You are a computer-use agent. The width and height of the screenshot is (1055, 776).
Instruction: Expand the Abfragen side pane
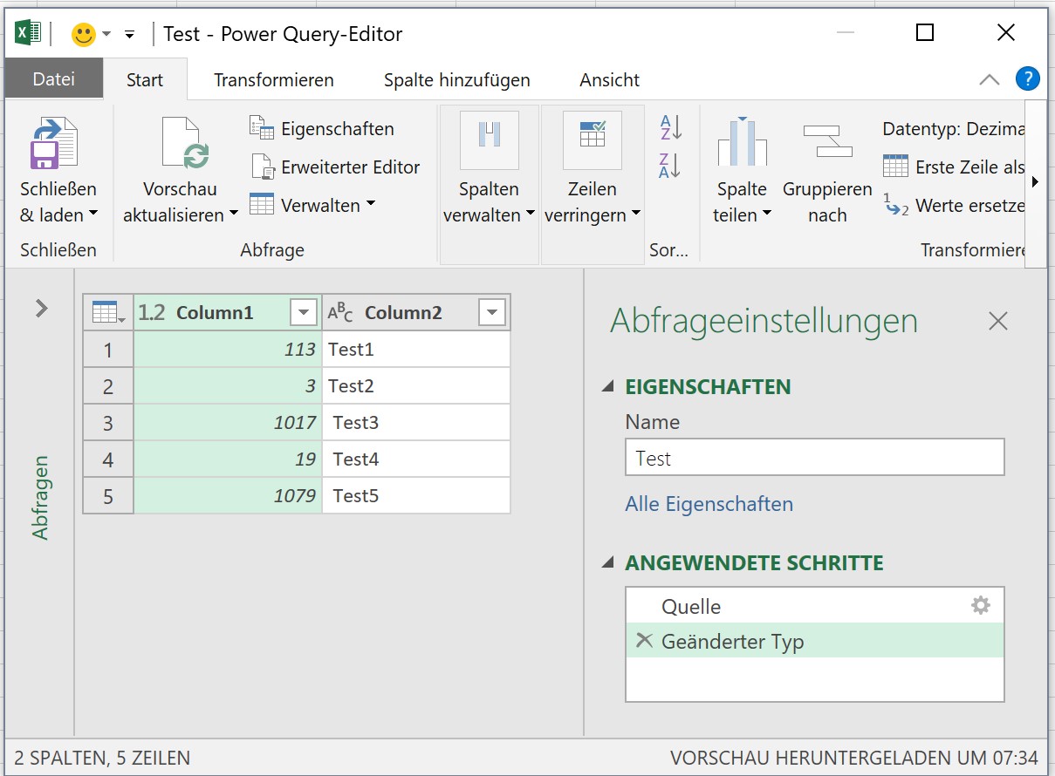[x=41, y=308]
